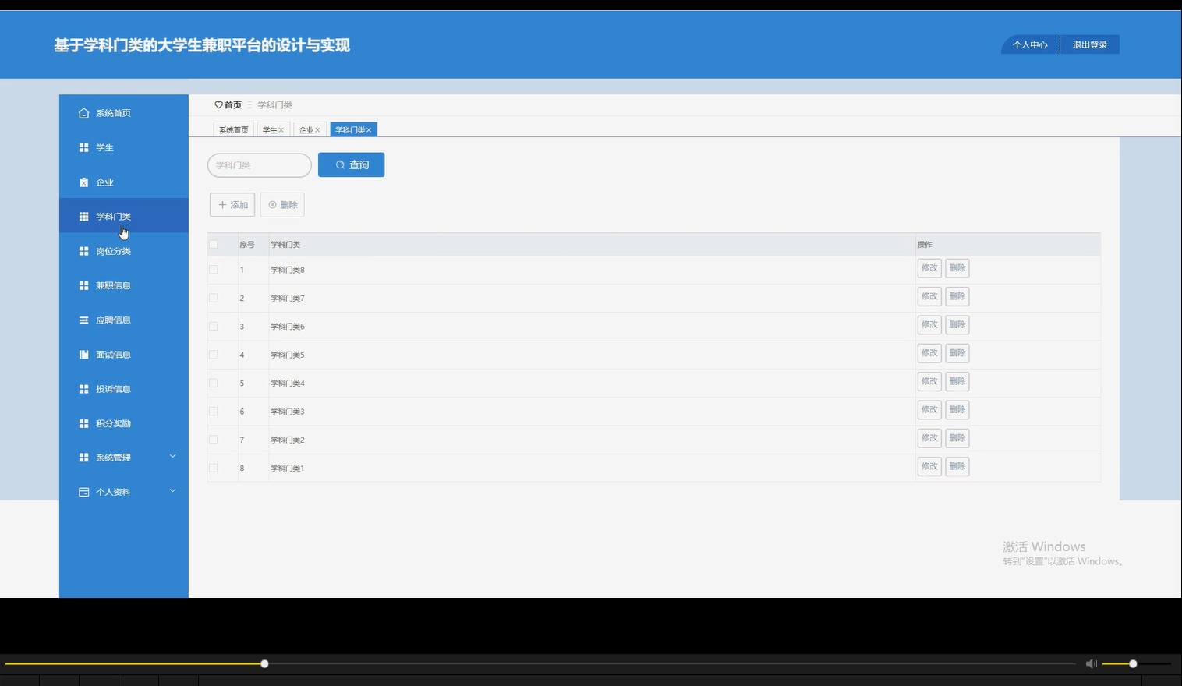This screenshot has width=1182, height=686.
Task: Click the 删除 button next to 添加
Action: (282, 205)
